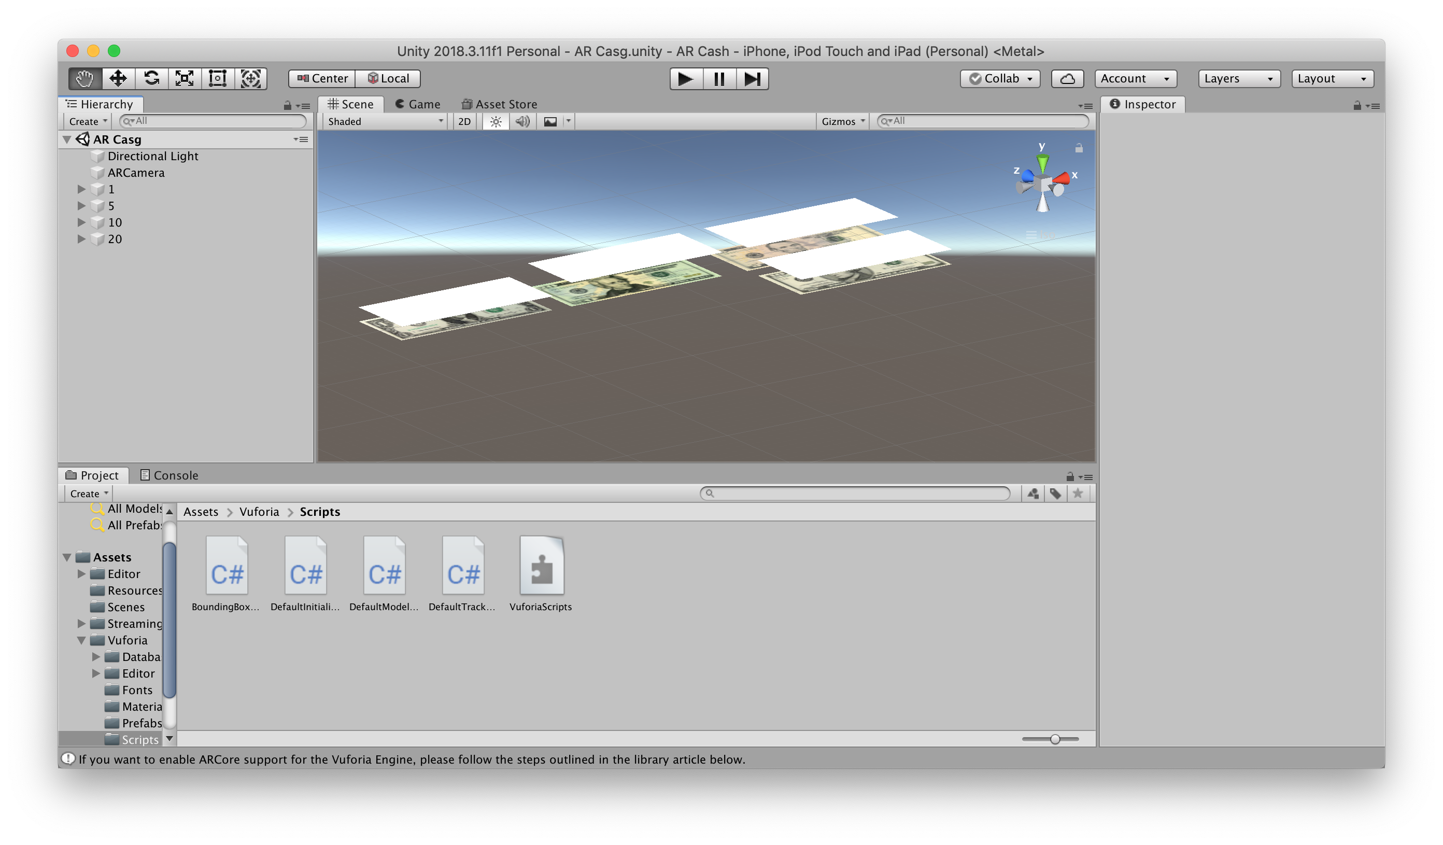
Task: Save search favorite star icon
Action: (1078, 493)
